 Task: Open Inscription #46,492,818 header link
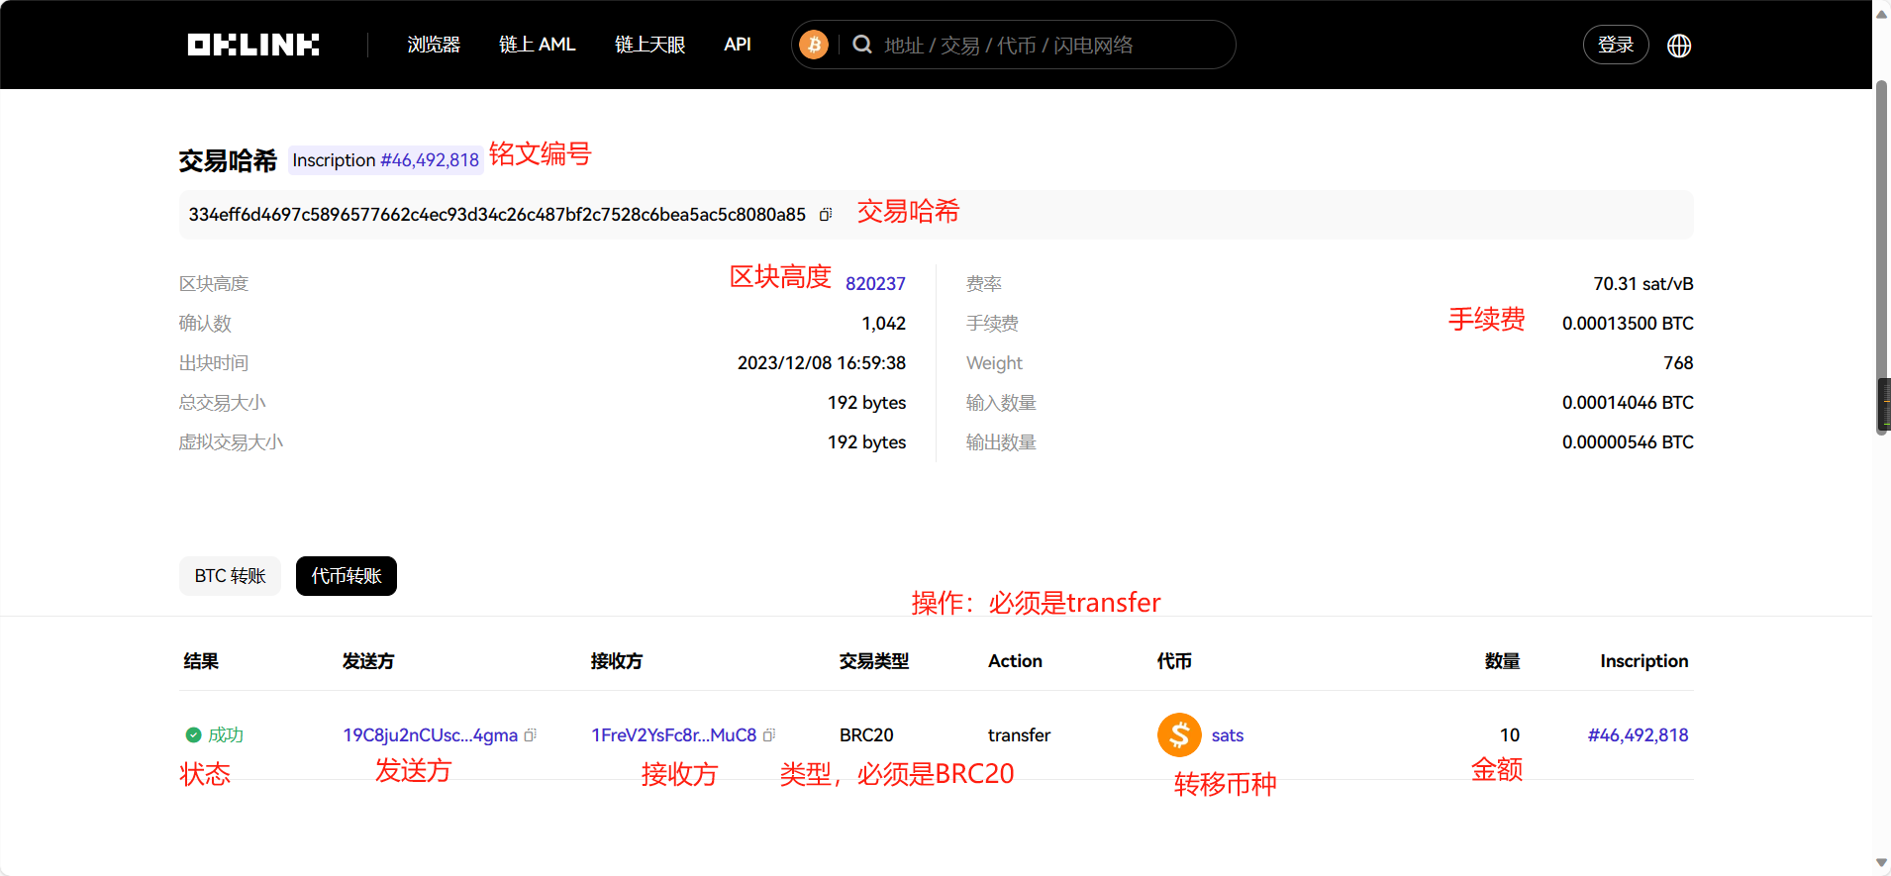(430, 160)
